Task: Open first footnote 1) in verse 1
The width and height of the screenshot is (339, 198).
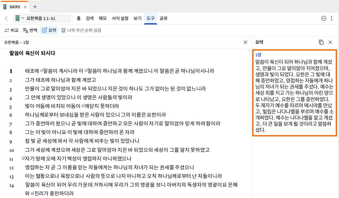Action: pos(41,70)
